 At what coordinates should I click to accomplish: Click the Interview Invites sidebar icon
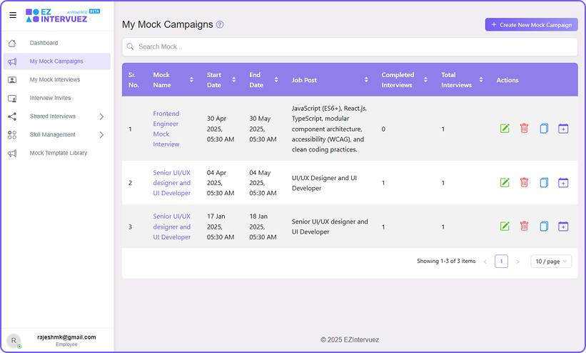click(x=12, y=98)
